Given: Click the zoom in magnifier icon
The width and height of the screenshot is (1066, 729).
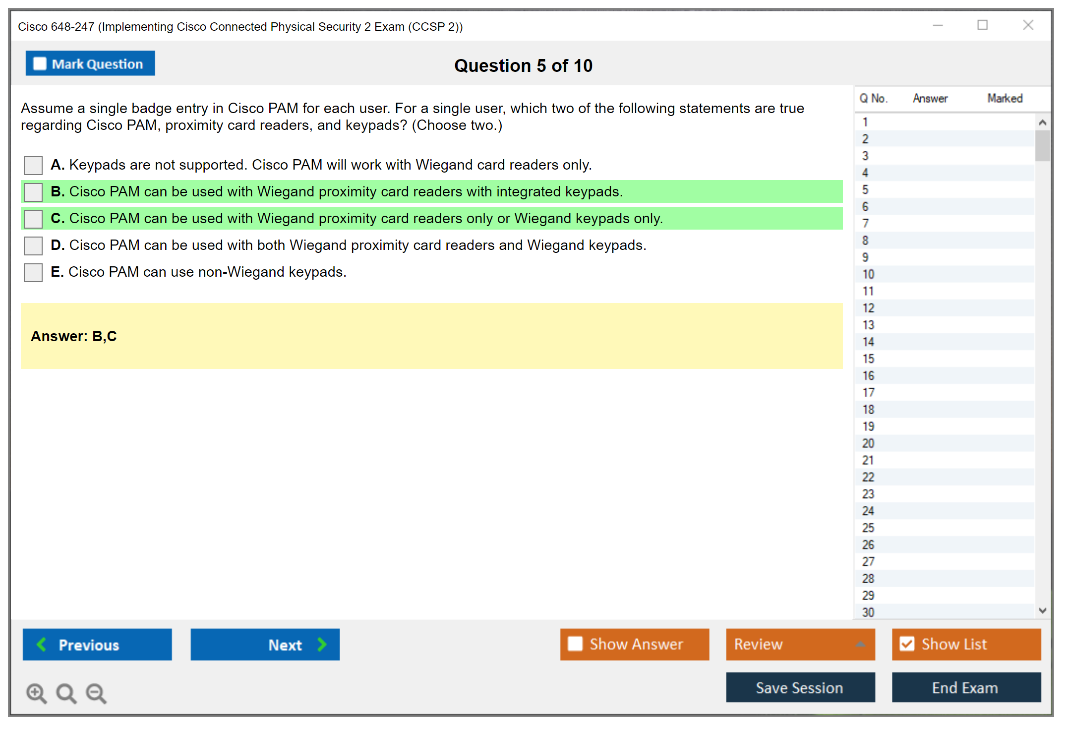Looking at the screenshot, I should [x=36, y=693].
